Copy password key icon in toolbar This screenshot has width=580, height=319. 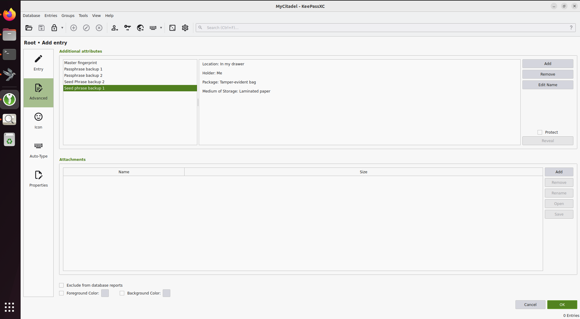[x=128, y=28]
